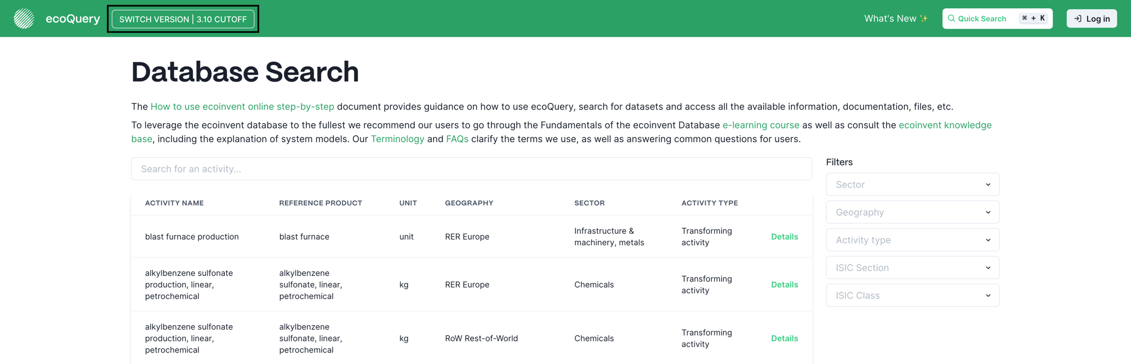Click the ACTIVITY NAME column header
Viewport: 1131px width, 364px height.
(174, 203)
